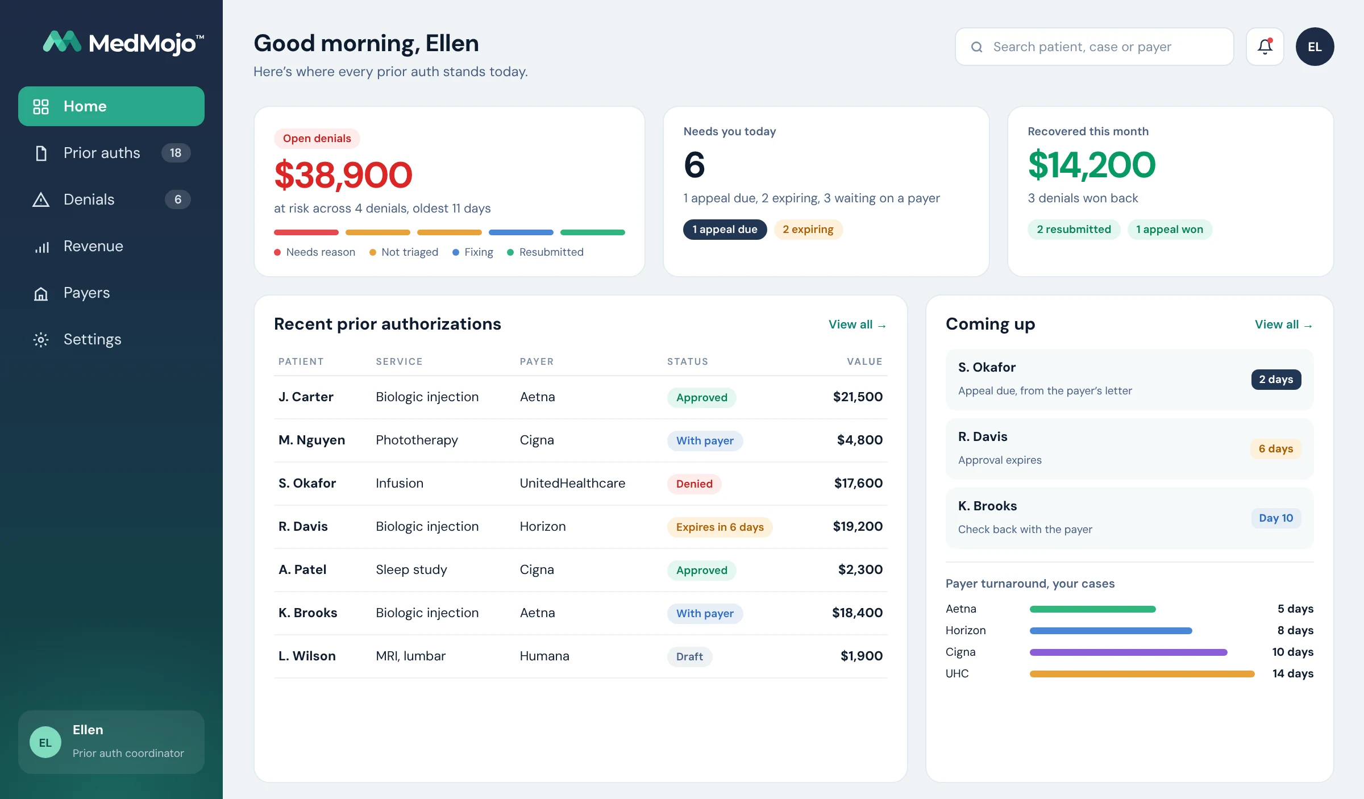Click the Aetna turnaround bar
This screenshot has height=799, width=1364.
coord(1092,609)
